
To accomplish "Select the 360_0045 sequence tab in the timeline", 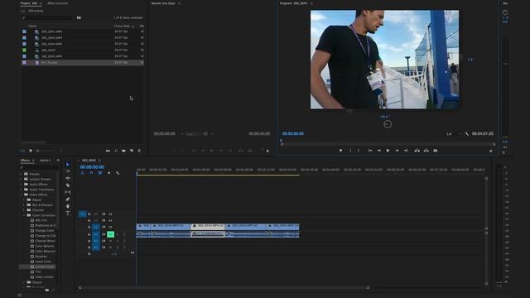I will 89,160.
